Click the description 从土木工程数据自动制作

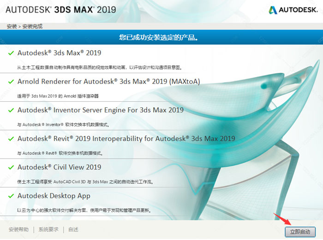click(100, 67)
